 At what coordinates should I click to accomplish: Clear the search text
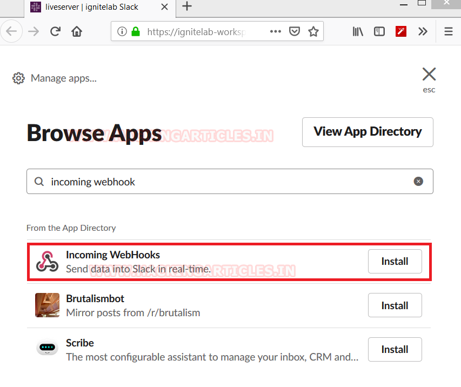pos(418,181)
